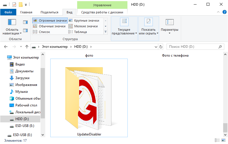The image size is (228, 144).
Task: Click file list scrollbar down arrow
Action: point(225,135)
